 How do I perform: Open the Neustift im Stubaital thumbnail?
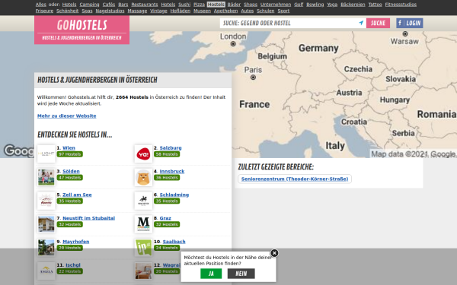(x=46, y=224)
